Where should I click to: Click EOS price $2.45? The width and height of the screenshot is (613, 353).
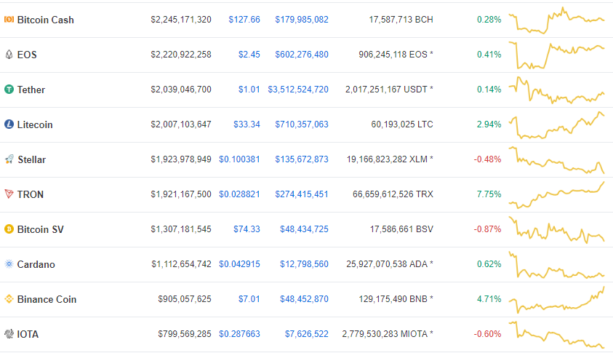249,55
